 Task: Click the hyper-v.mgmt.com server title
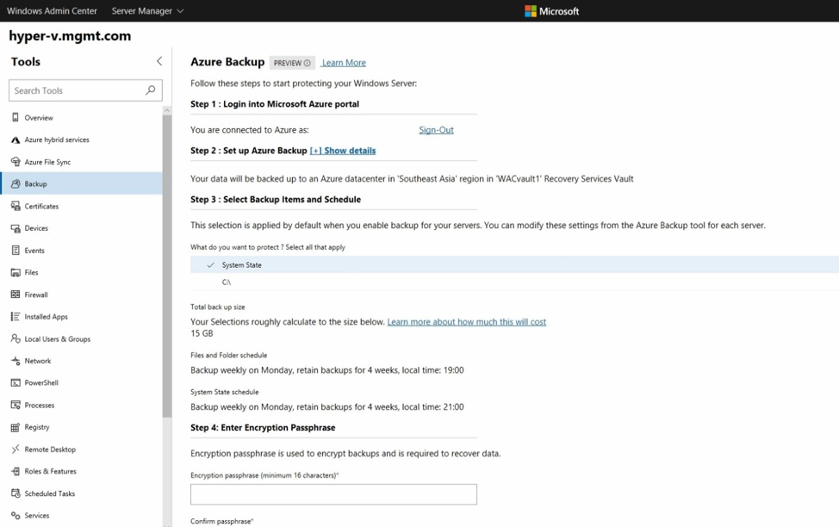(70, 36)
